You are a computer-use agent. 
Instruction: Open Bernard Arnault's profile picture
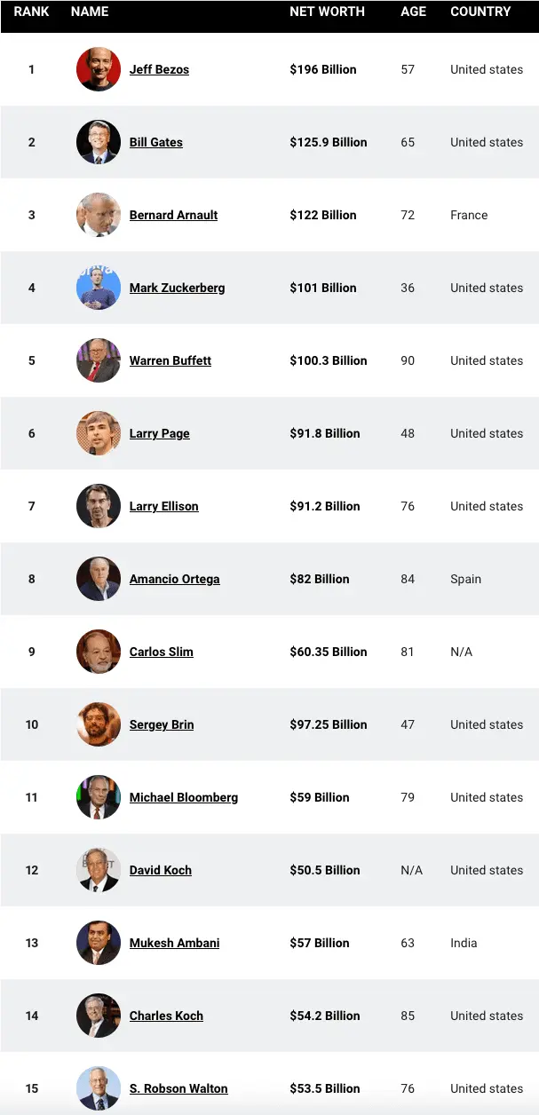[x=99, y=215]
